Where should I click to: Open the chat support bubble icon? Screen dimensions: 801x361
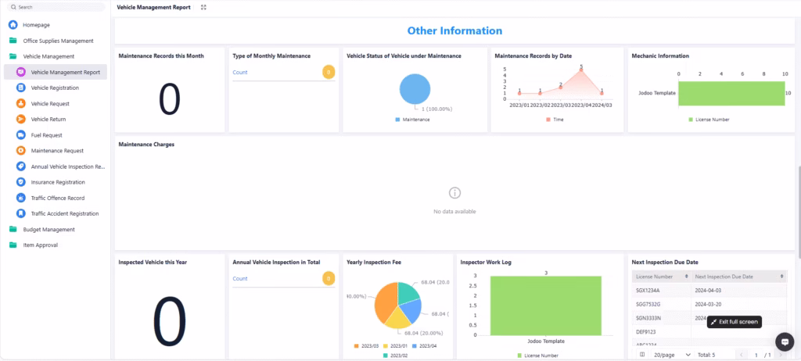pyautogui.click(x=785, y=341)
